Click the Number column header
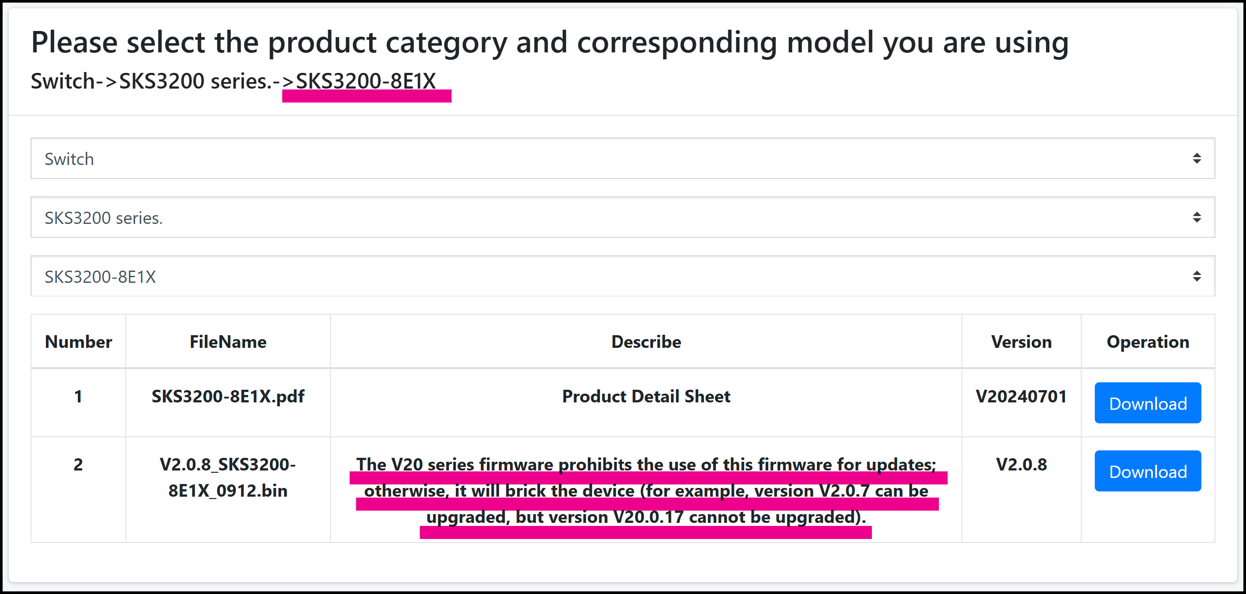The width and height of the screenshot is (1246, 594). click(78, 342)
